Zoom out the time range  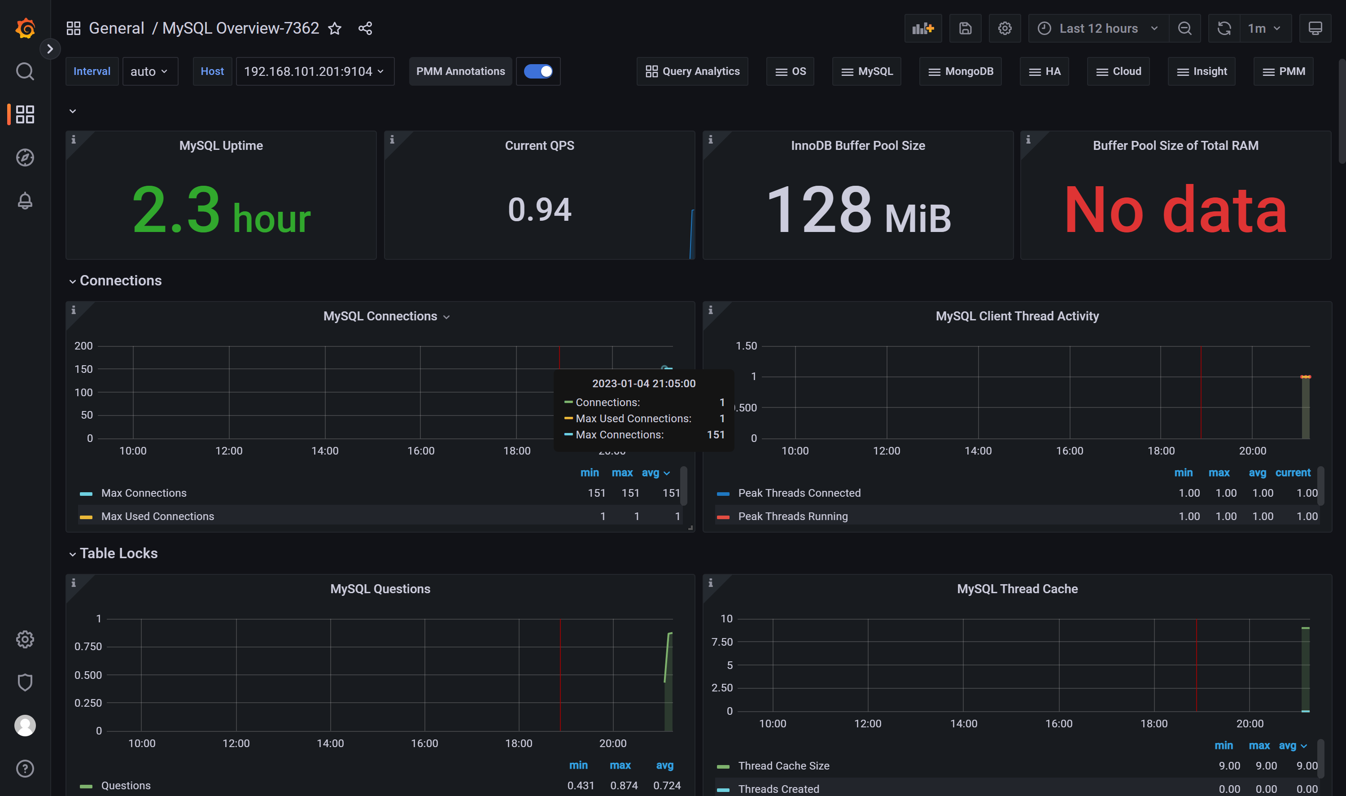(x=1184, y=28)
